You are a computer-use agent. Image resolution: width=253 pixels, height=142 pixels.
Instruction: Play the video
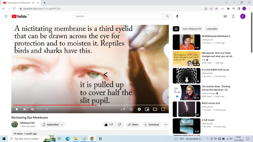[x=17, y=109]
